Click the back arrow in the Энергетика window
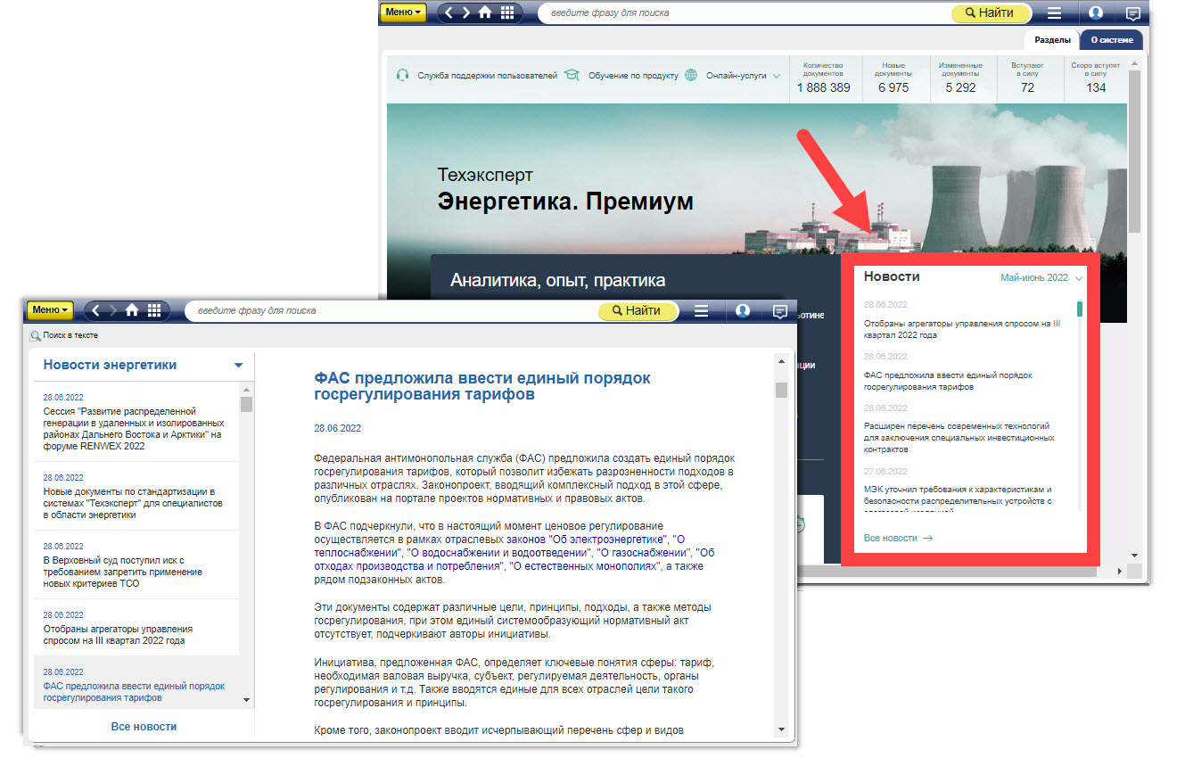Viewport: 1185px width, 758px height. [x=450, y=12]
